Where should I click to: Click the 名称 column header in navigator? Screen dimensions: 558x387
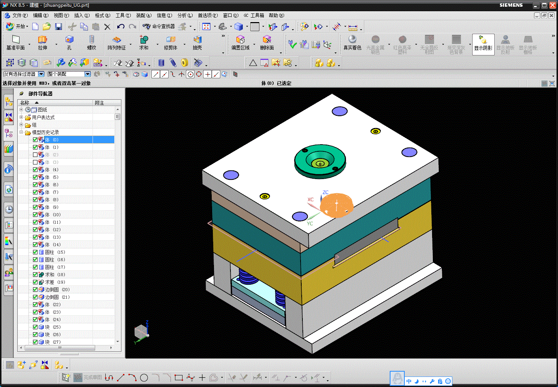[25, 103]
